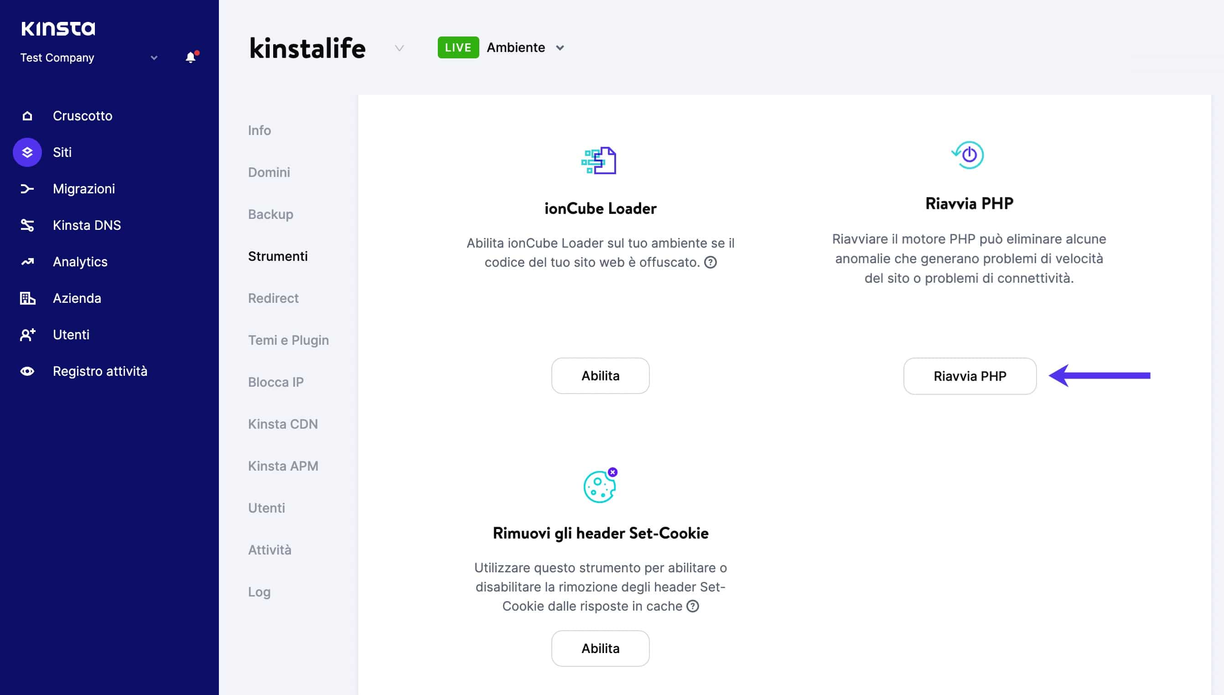Image resolution: width=1224 pixels, height=695 pixels.
Task: Click the Kinsta logo
Action: 59,28
